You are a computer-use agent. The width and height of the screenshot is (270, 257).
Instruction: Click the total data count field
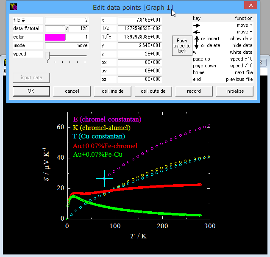pyautogui.click(x=79, y=28)
